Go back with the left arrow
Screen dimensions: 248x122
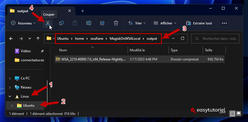pyautogui.click(x=11, y=39)
